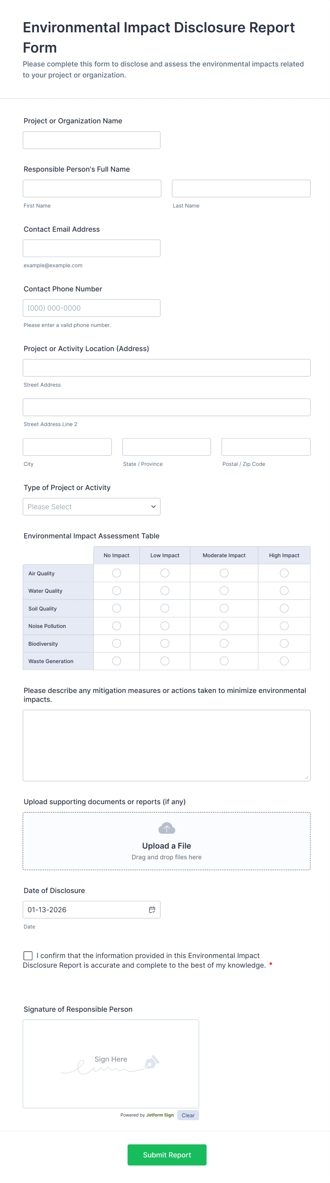The height and width of the screenshot is (1183, 330).
Task: Click the cloud upload icon
Action: click(166, 828)
